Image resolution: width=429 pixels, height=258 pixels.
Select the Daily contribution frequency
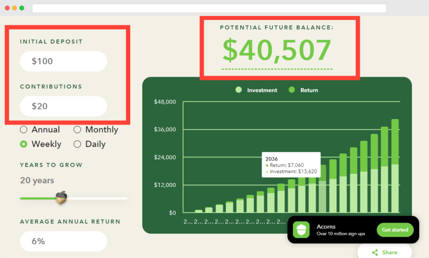[x=77, y=144]
